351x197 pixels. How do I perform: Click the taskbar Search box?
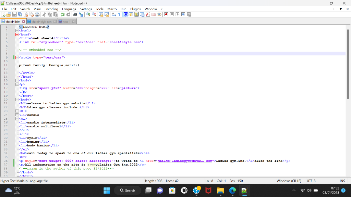pos(128,191)
